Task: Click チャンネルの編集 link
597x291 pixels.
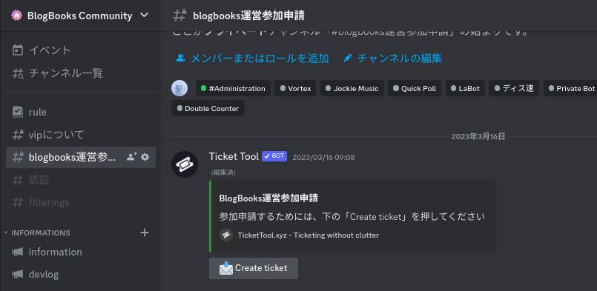Action: coord(392,58)
